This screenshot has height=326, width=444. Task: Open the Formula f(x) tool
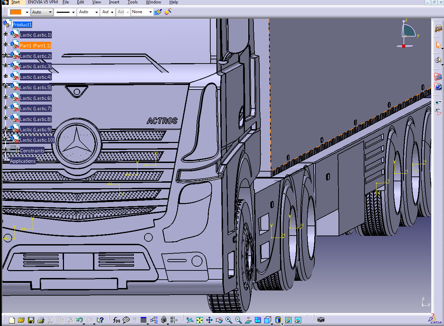click(x=117, y=320)
